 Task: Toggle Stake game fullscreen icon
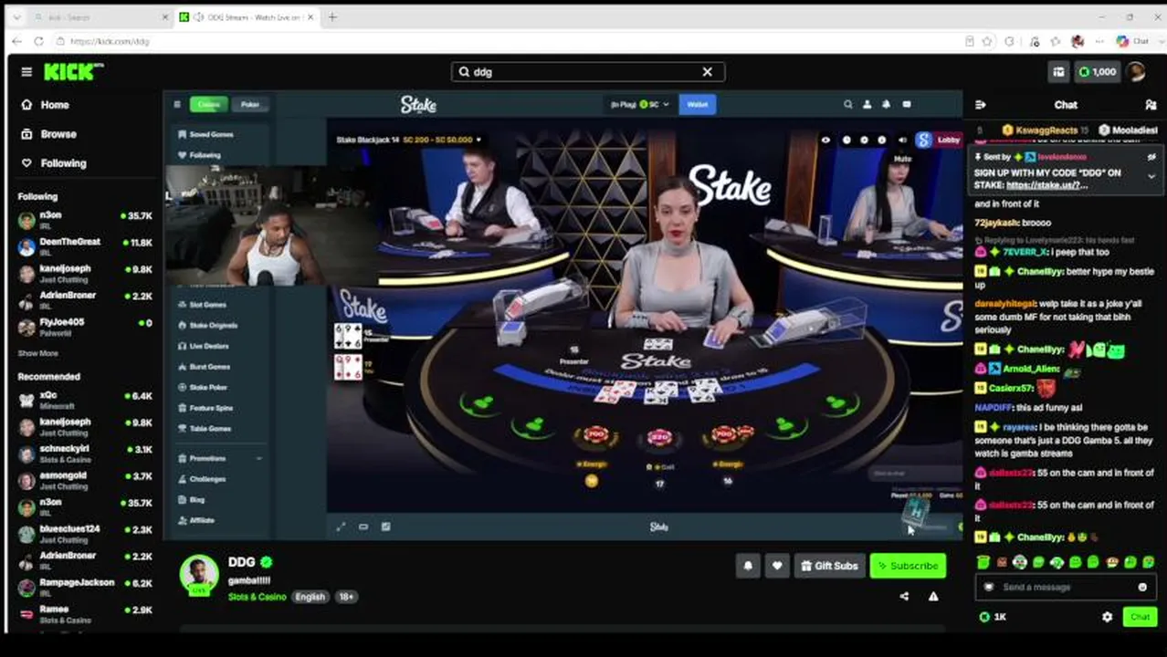point(341,527)
